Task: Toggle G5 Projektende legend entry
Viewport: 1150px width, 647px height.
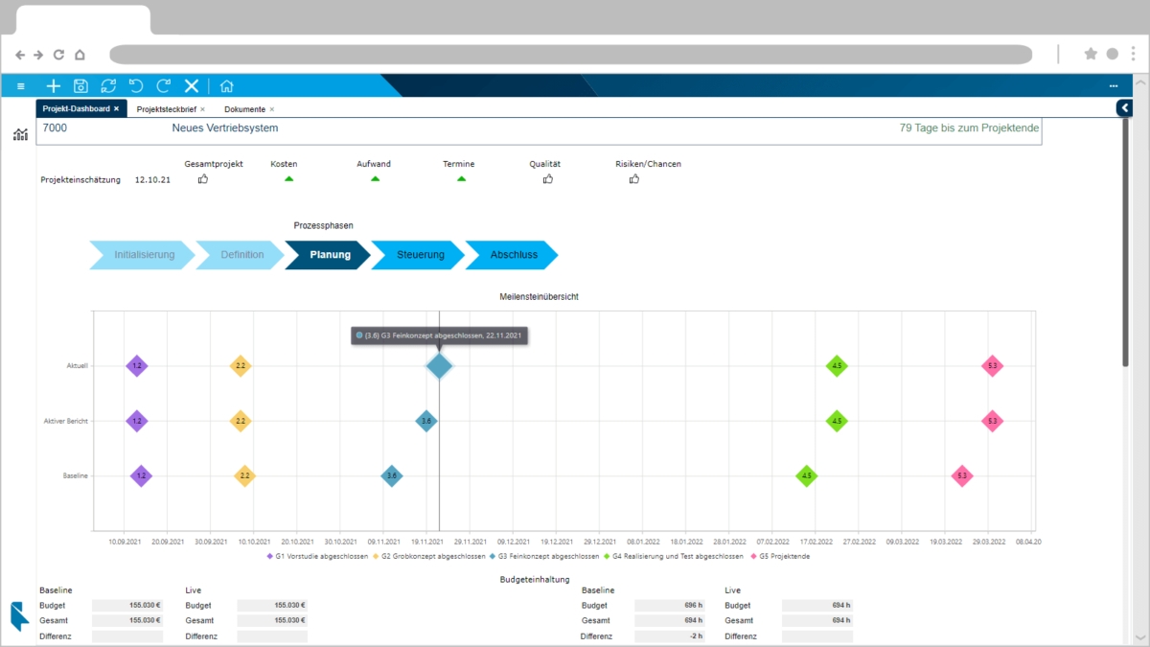Action: coord(780,556)
